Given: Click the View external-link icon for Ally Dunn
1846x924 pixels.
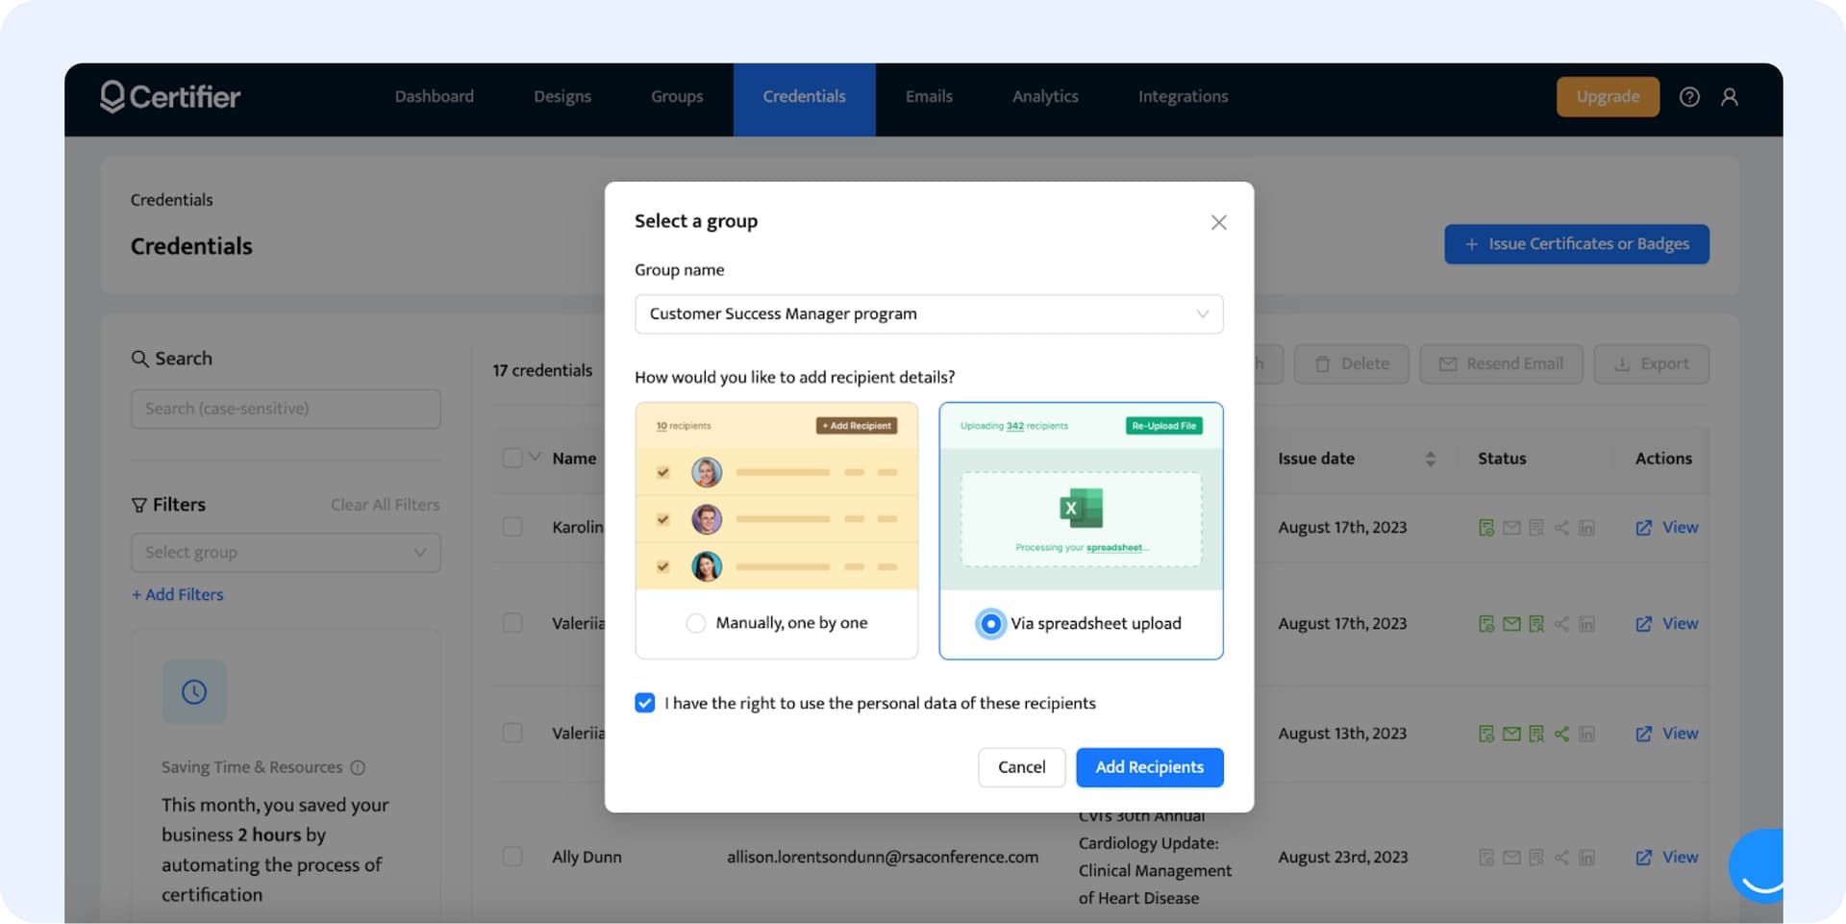Looking at the screenshot, I should (1644, 857).
